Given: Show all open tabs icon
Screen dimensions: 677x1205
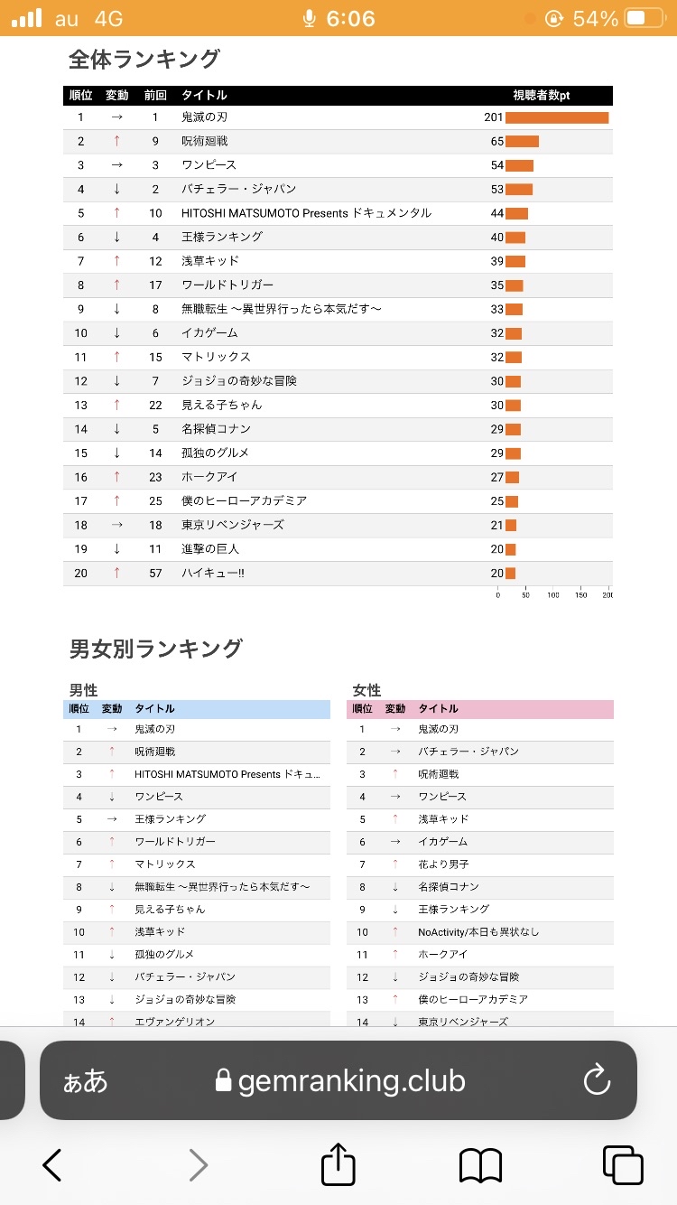Looking at the screenshot, I should 622,1165.
